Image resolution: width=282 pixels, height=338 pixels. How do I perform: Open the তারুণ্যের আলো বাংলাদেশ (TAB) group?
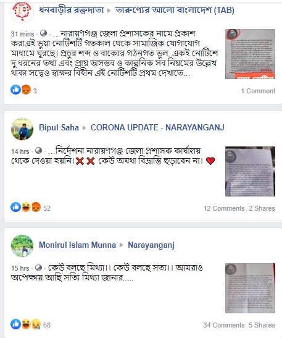point(175,10)
